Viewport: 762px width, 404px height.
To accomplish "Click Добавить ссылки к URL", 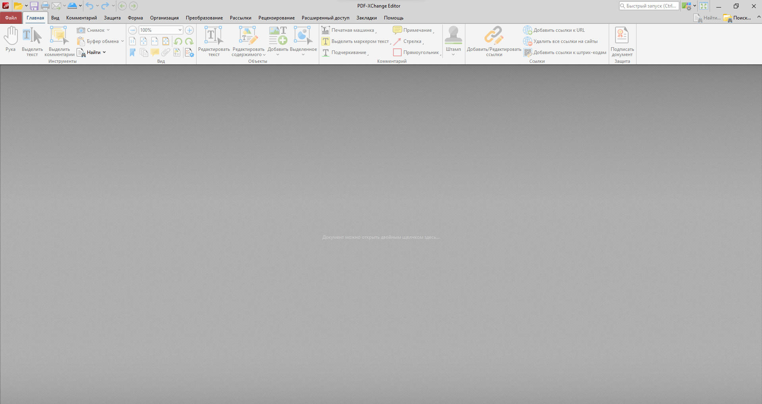I will (x=554, y=30).
